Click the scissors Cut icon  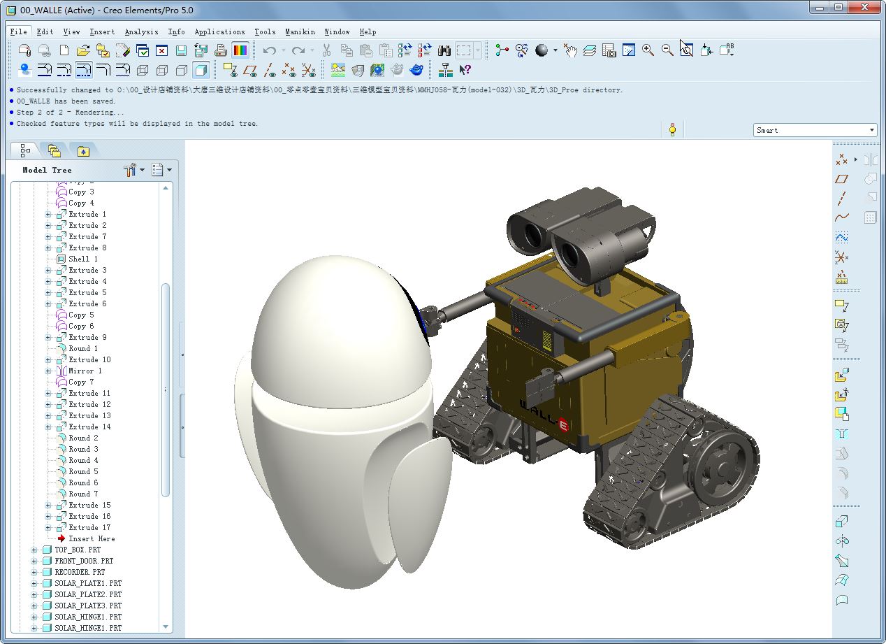326,50
